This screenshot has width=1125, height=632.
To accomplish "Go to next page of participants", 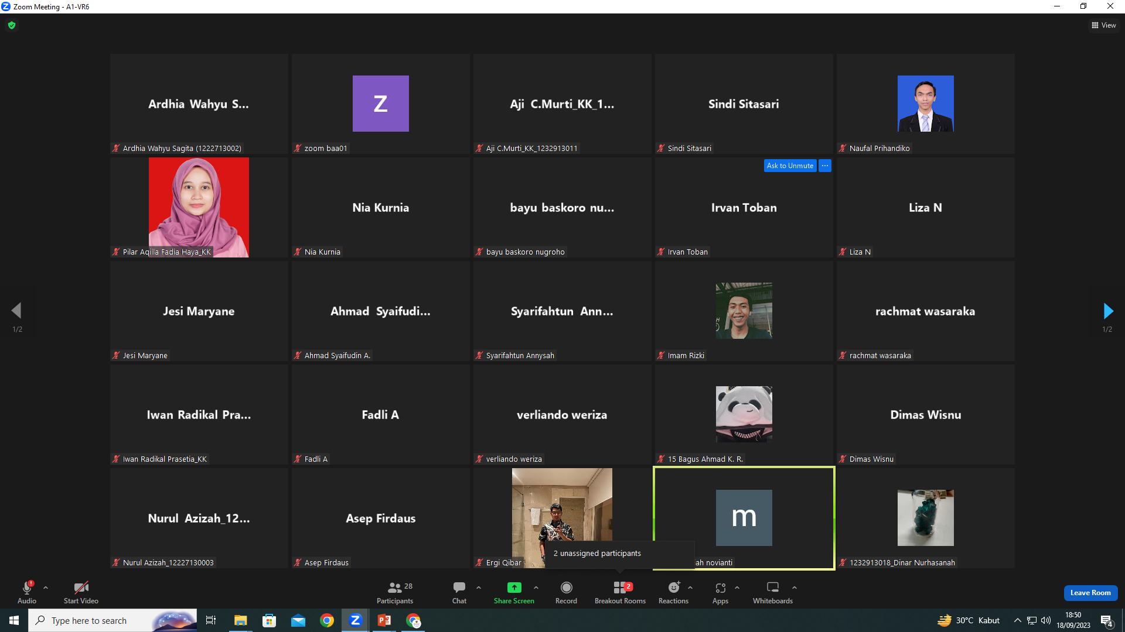I will 1107,311.
